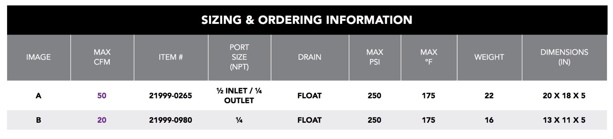Select the purple 20 CFM value
The width and height of the screenshot is (613, 139).
point(102,120)
